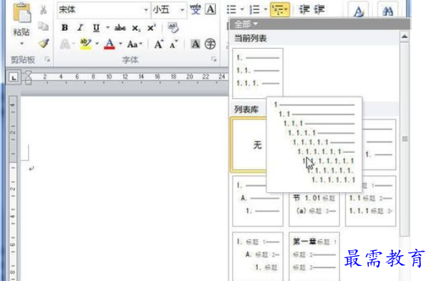Click the Grow Font icon

159,44
